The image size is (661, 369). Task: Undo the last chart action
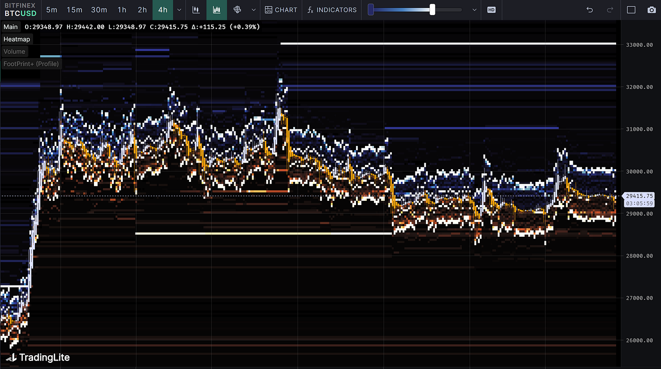tap(589, 9)
